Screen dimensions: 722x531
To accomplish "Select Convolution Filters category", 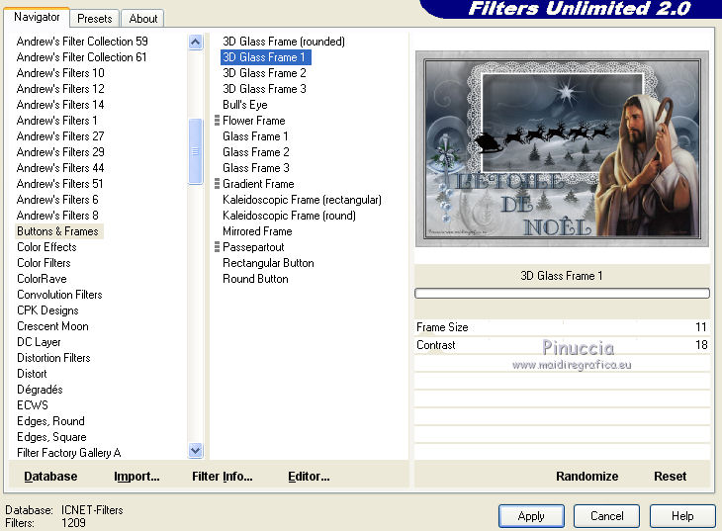I will pos(59,295).
